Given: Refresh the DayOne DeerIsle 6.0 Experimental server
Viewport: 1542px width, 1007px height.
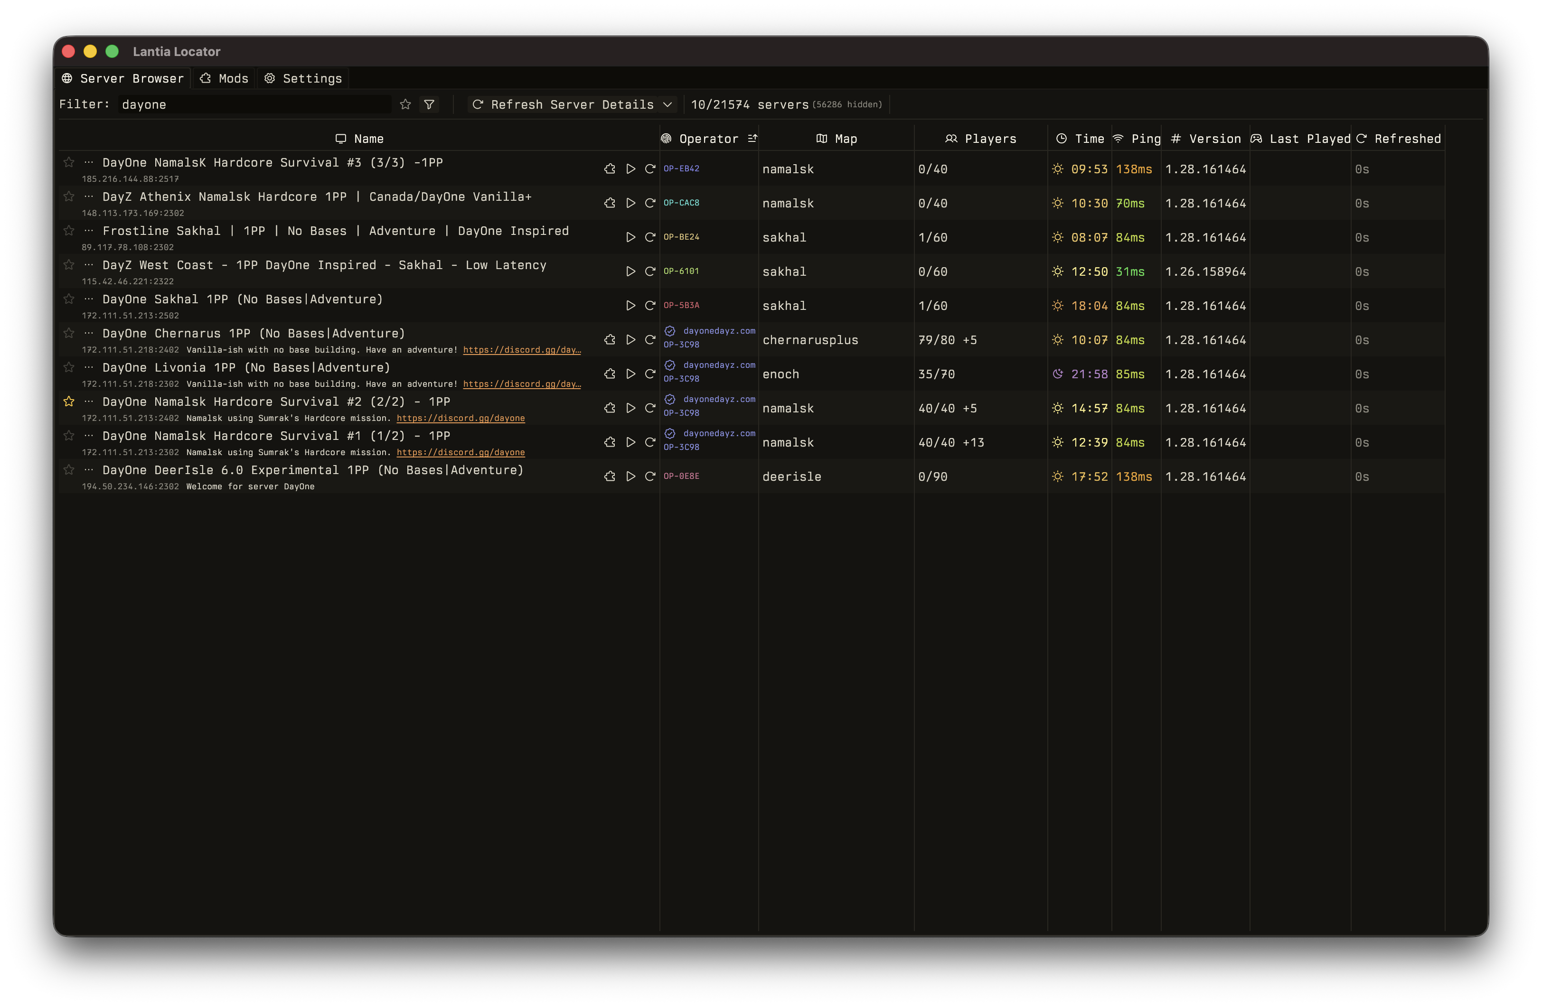Looking at the screenshot, I should coord(650,476).
